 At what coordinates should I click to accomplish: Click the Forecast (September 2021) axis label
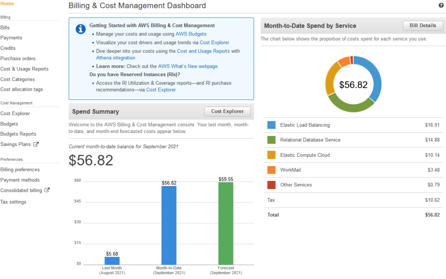(226, 270)
